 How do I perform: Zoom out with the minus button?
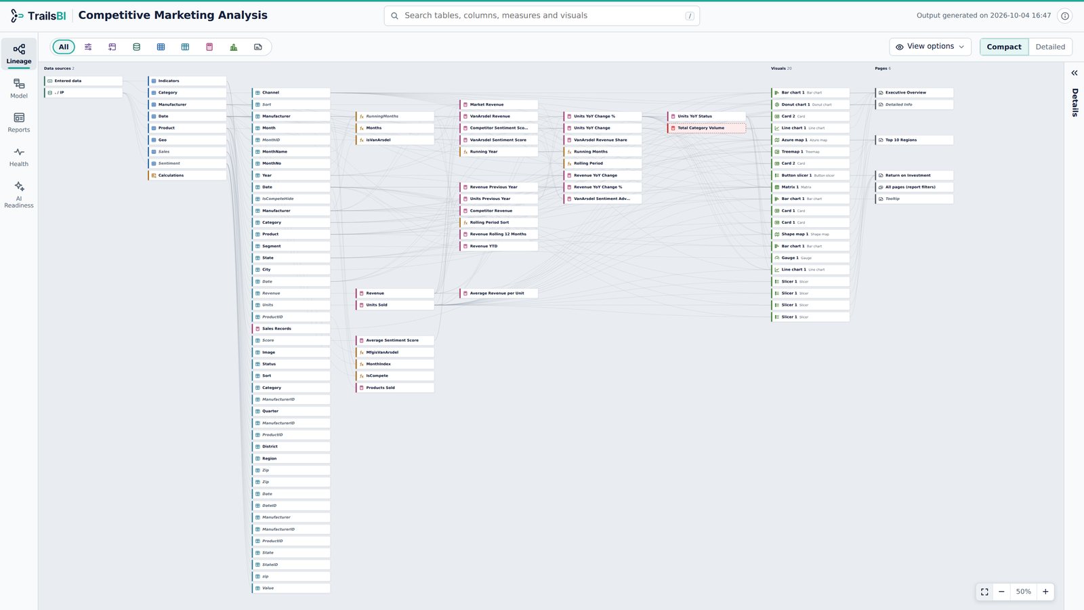(1001, 592)
